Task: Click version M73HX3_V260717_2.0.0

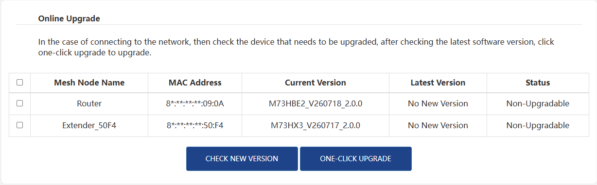Action: coord(316,125)
